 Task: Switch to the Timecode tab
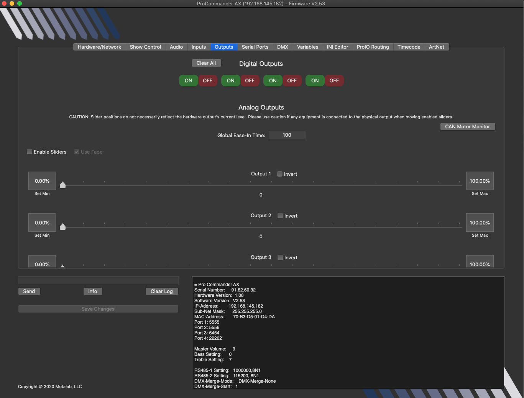(409, 47)
